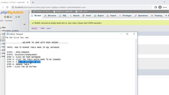Viewport: 169px width, 95px height.
Task: Click the log out icon beside Home
Action: click(8, 17)
